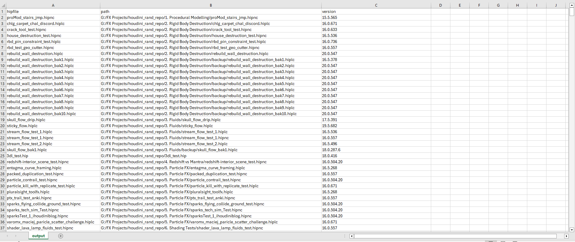
Task: Click next sheet navigation arrow
Action: click(16, 236)
